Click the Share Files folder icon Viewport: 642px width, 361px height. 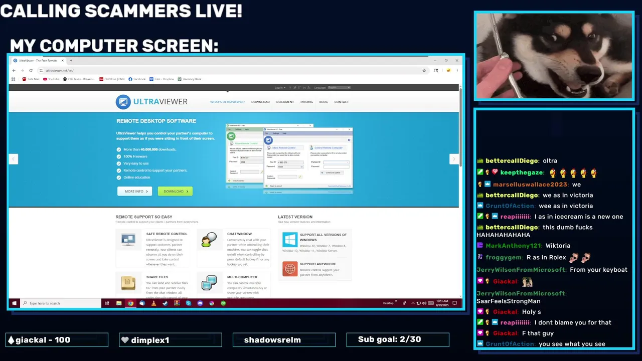pyautogui.click(x=128, y=283)
